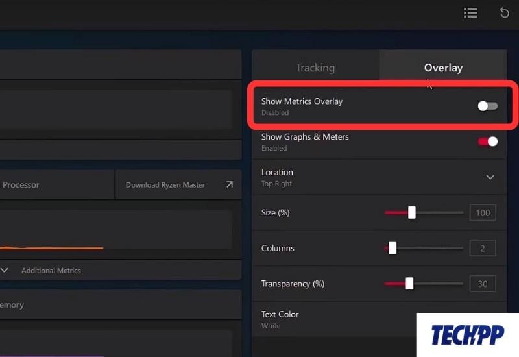Switch to the Tracking tab
Screen dimensions: 519x357
[315, 68]
